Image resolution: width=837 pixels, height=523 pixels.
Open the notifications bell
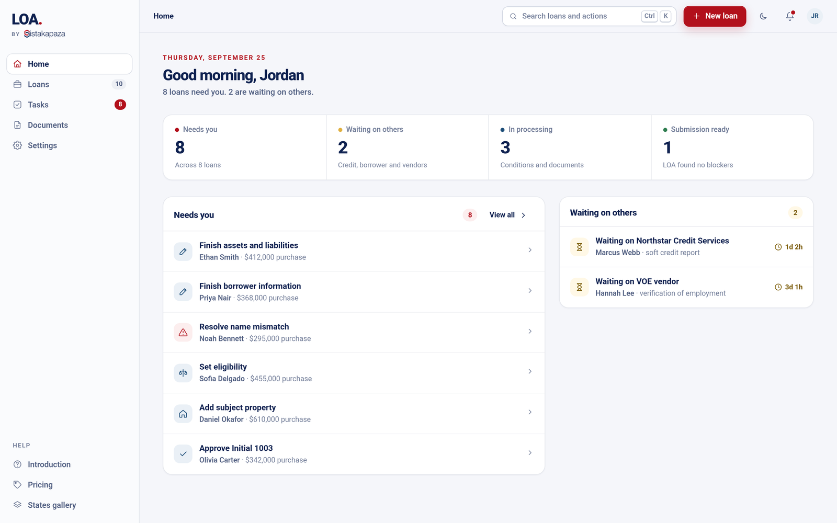click(x=790, y=16)
